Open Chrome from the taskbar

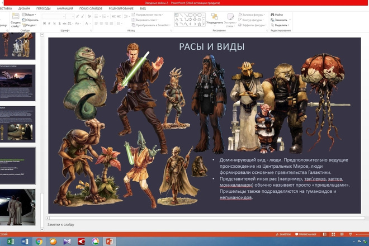39,242
